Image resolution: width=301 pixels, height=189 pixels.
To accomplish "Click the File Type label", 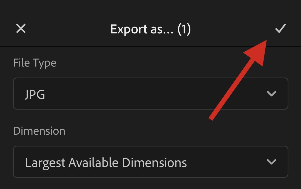I will (35, 63).
